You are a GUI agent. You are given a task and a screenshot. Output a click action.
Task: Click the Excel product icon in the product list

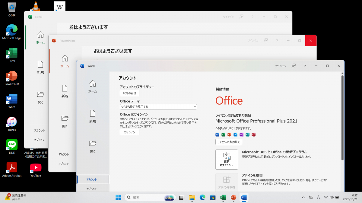pyautogui.click(x=223, y=134)
